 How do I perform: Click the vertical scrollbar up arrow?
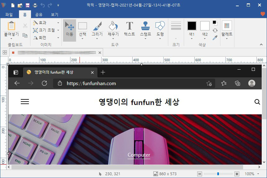click(x=264, y=66)
